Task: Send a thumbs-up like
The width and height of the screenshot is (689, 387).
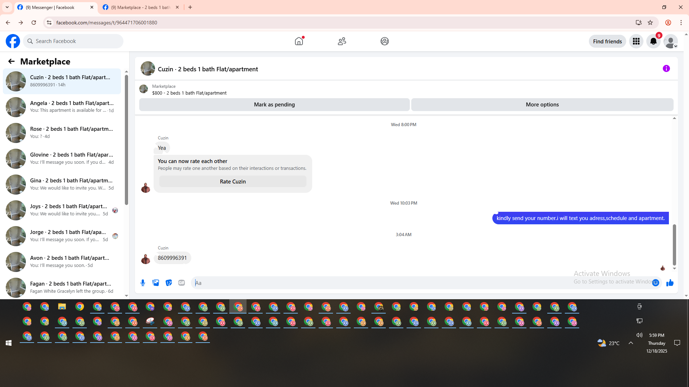Action: [x=670, y=283]
